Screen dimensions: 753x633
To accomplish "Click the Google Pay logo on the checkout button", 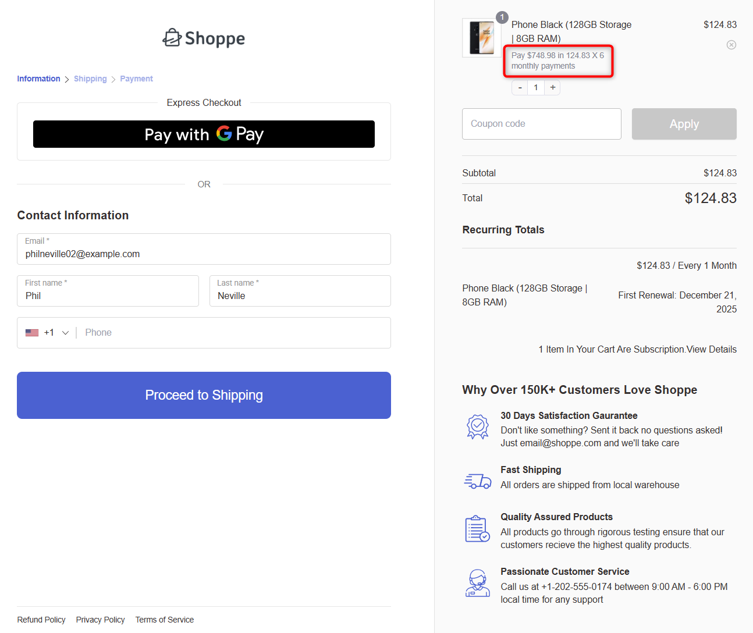I will [226, 134].
